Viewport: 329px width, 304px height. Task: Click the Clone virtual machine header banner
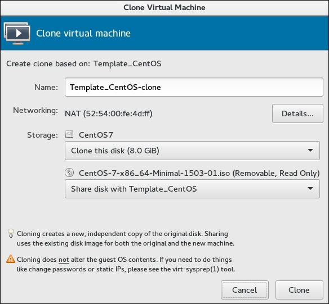[164, 33]
